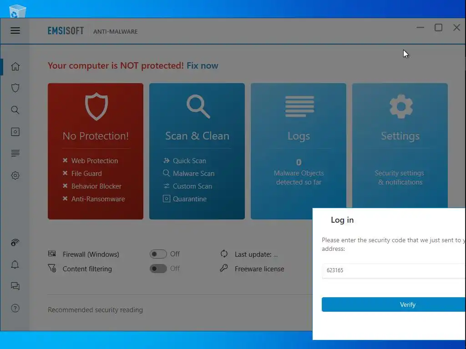The height and width of the screenshot is (349, 466).
Task: Maximize the Emsisoft window
Action: pos(438,28)
